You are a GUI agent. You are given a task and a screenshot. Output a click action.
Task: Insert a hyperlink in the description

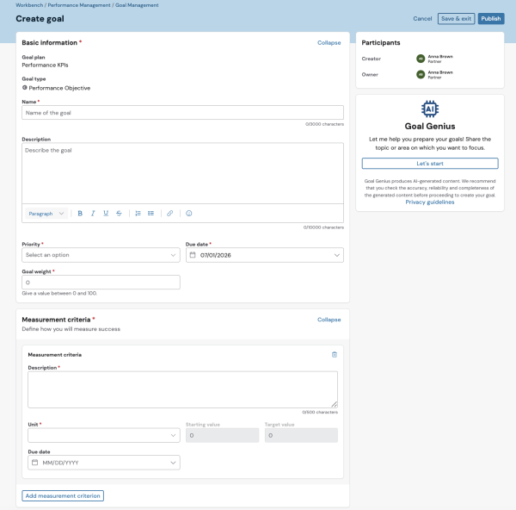click(x=169, y=214)
